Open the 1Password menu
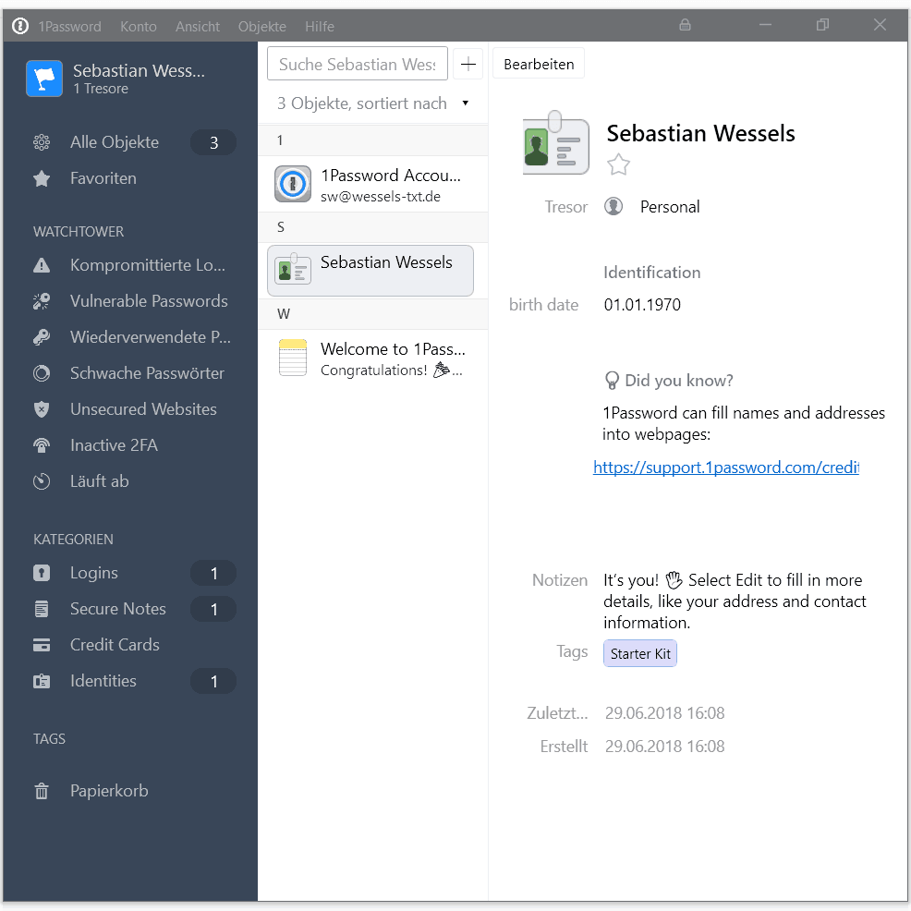Viewport: 911px width, 911px height. point(69,26)
